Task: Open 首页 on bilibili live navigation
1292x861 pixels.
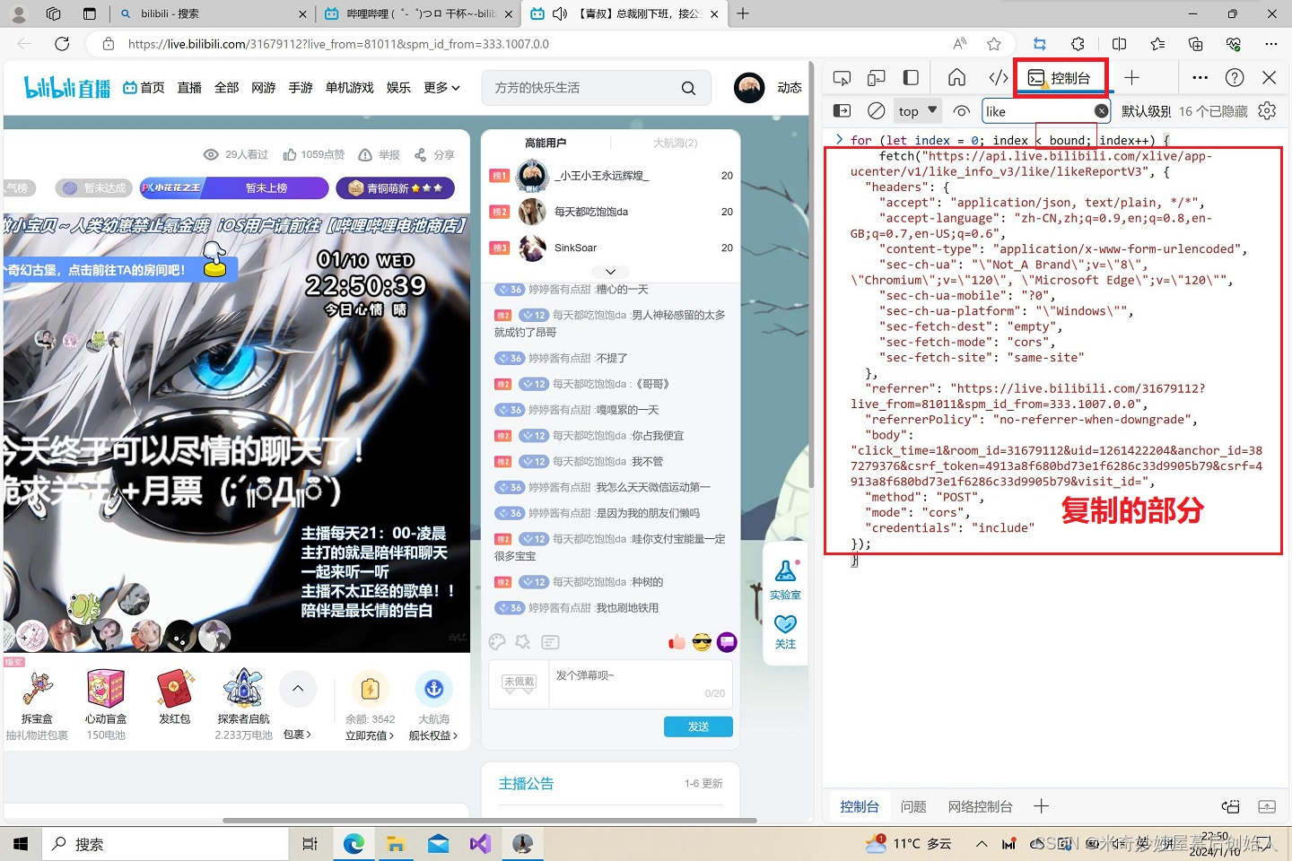Action: click(144, 87)
